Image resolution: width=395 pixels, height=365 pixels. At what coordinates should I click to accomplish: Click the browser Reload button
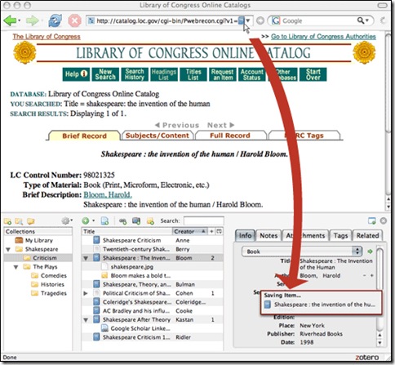pos(55,20)
